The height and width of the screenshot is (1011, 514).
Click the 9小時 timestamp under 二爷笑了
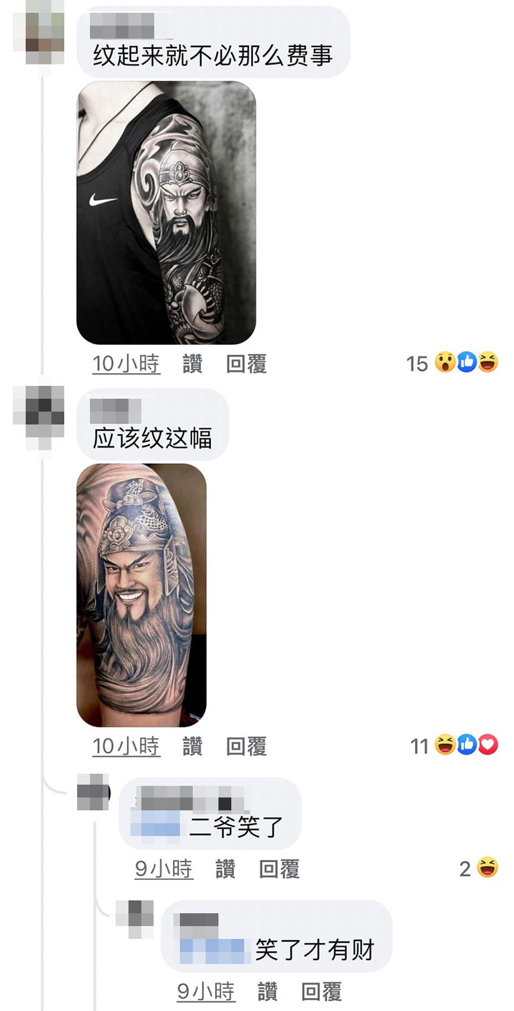click(x=164, y=869)
